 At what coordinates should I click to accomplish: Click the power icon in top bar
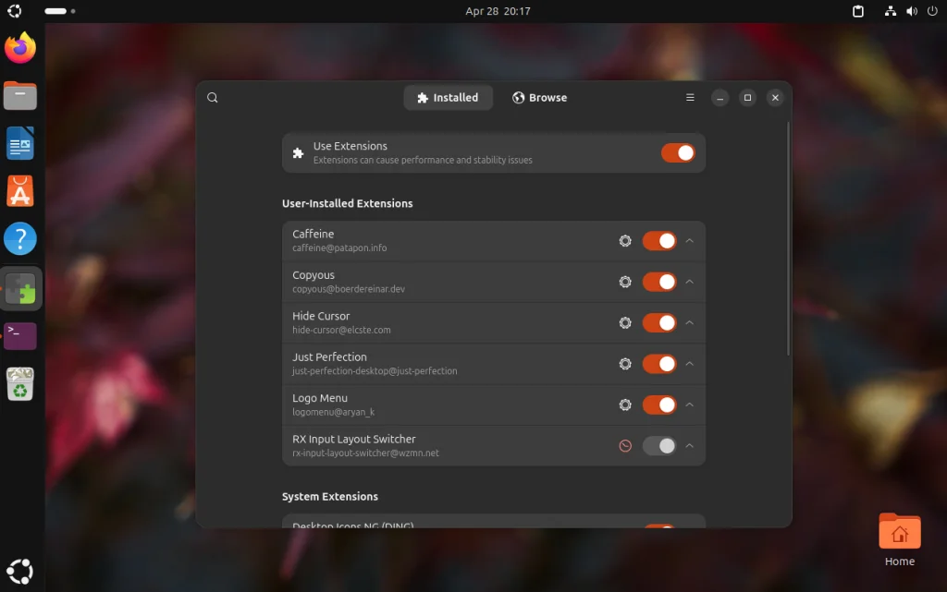pyautogui.click(x=932, y=11)
